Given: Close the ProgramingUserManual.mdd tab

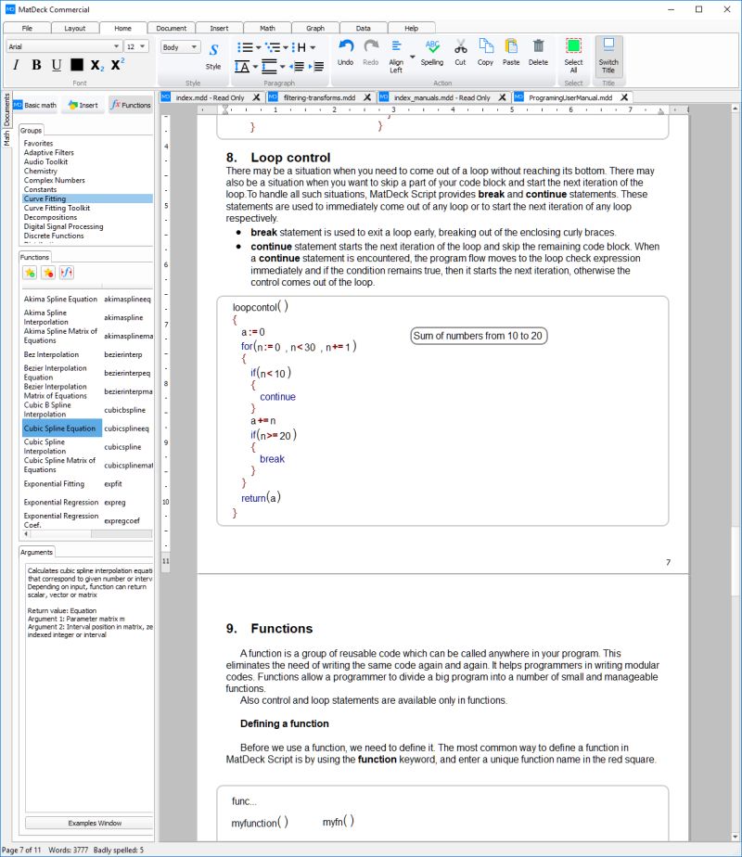Looking at the screenshot, I should click(624, 97).
